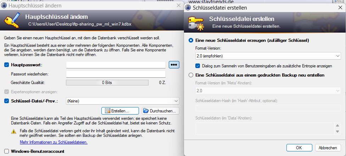Click the yellow warning triangle icon
This screenshot has width=346, height=156.
pos(14,131)
